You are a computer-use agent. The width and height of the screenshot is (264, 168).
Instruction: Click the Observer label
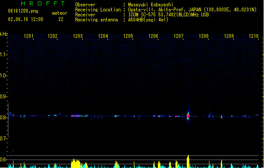click(x=85, y=5)
